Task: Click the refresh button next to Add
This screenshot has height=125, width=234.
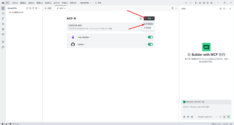Action: (141, 18)
